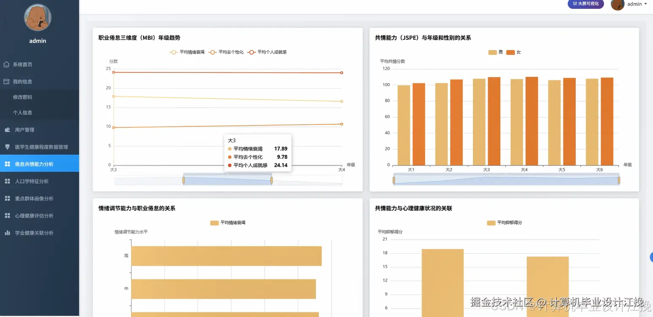
Task: Click title 共情能力与心理健康状况的关联
Action: (x=414, y=209)
